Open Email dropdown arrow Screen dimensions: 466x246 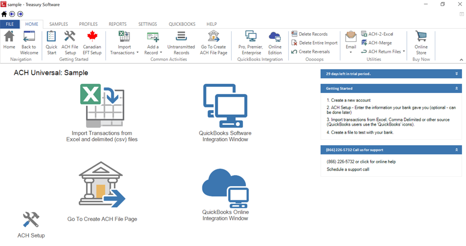[x=351, y=52]
